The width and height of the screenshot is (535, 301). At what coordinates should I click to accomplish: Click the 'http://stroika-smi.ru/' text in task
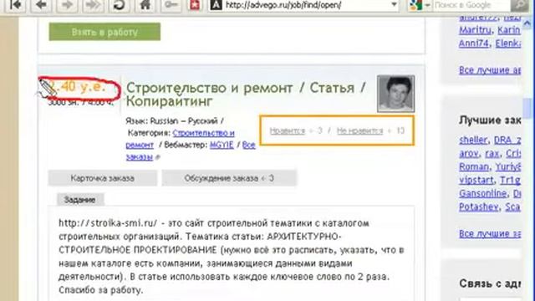click(108, 223)
